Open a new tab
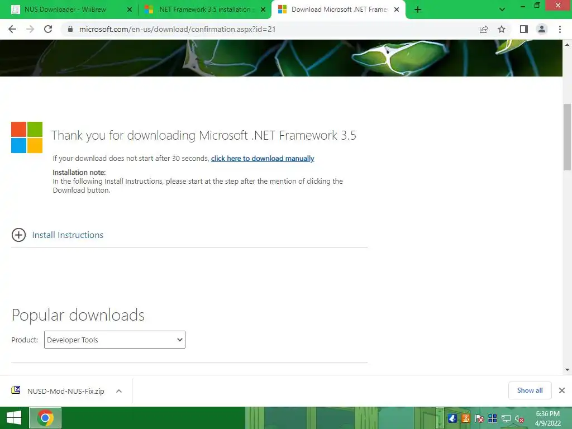This screenshot has height=429, width=572. [418, 10]
